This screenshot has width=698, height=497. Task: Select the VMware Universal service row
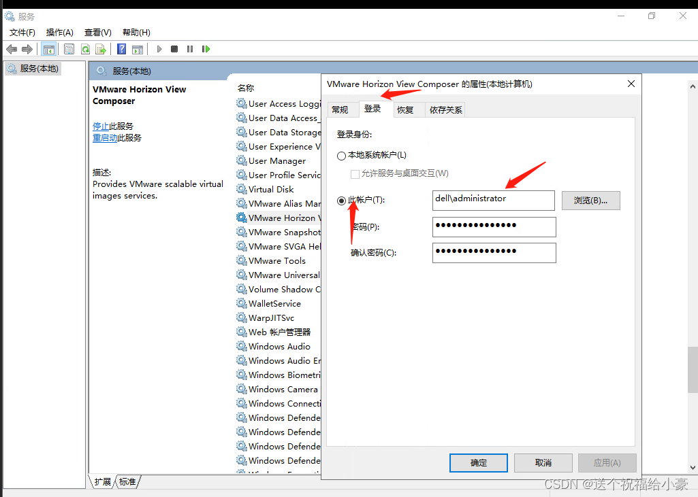pos(279,275)
